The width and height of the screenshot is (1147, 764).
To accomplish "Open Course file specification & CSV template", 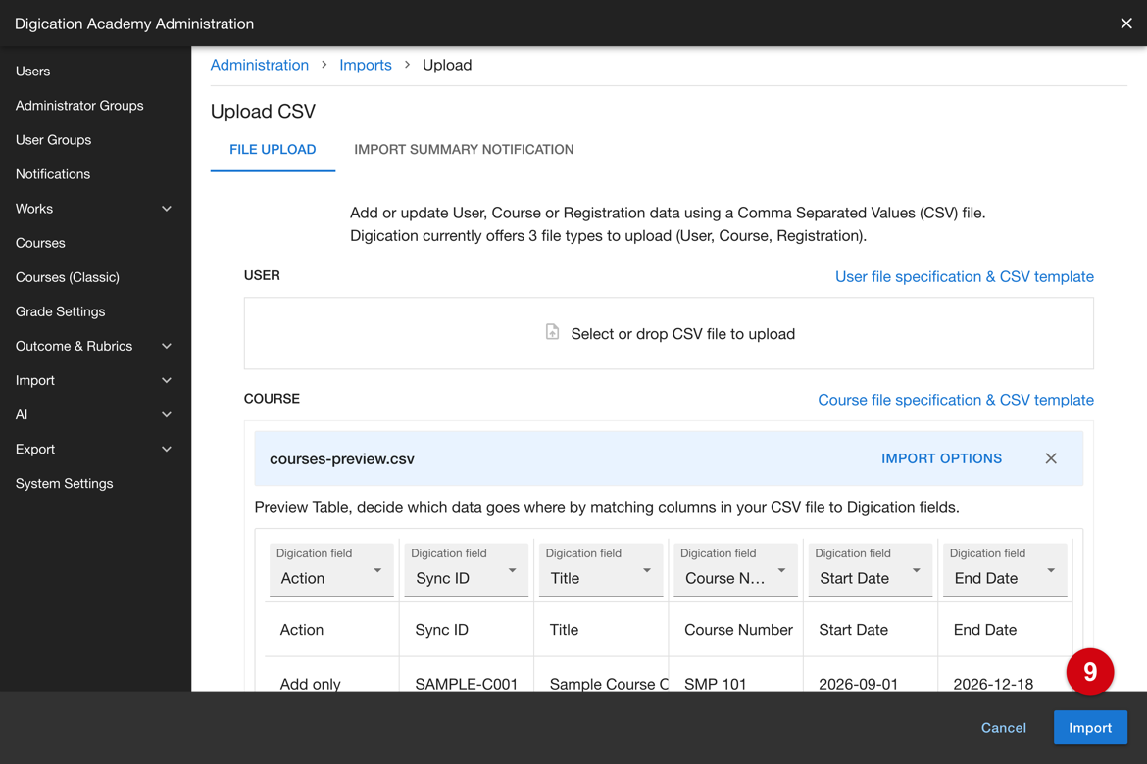I will (956, 400).
